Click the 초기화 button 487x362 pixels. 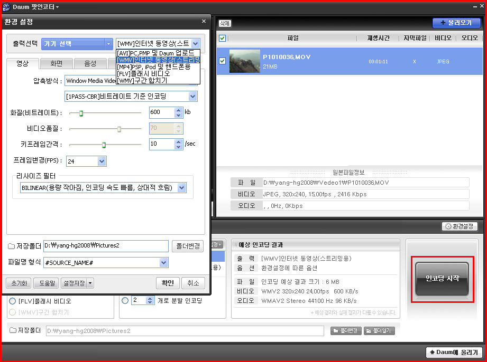(x=19, y=283)
